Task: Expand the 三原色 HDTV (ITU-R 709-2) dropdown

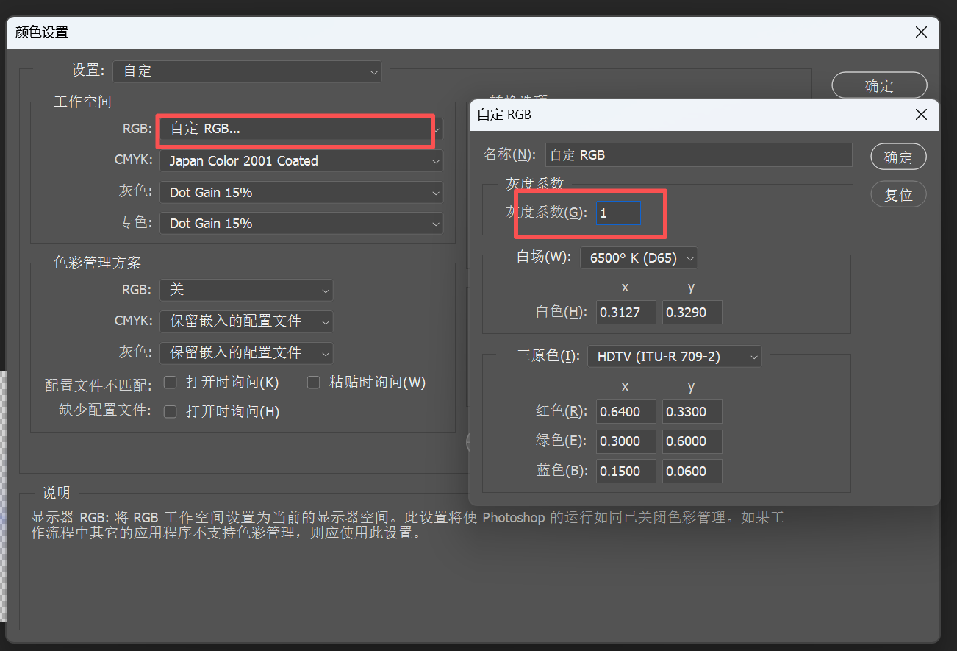Action: (x=674, y=357)
